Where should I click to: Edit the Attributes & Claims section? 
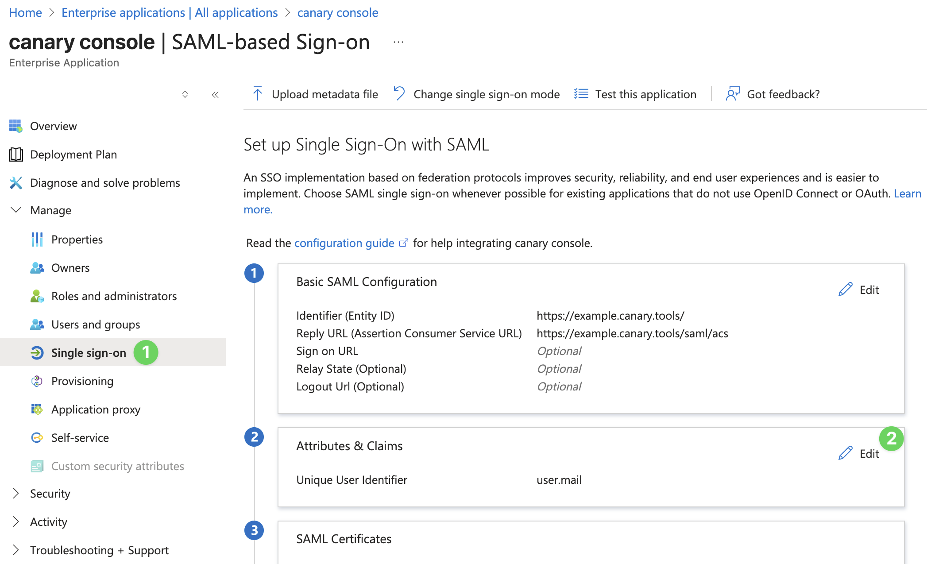click(859, 453)
